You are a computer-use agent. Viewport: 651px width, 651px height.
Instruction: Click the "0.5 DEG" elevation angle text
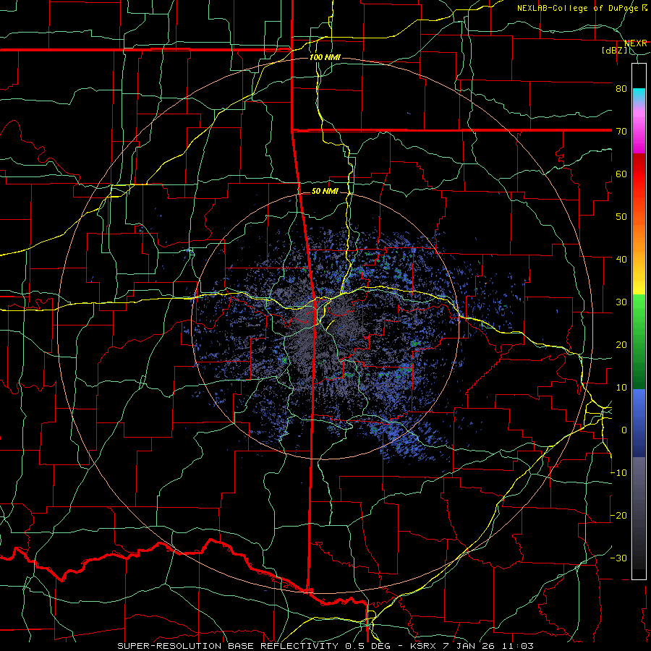pyautogui.click(x=368, y=646)
